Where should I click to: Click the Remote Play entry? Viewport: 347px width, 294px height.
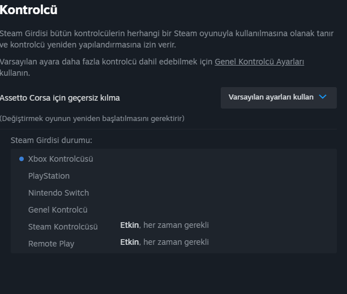tap(51, 244)
